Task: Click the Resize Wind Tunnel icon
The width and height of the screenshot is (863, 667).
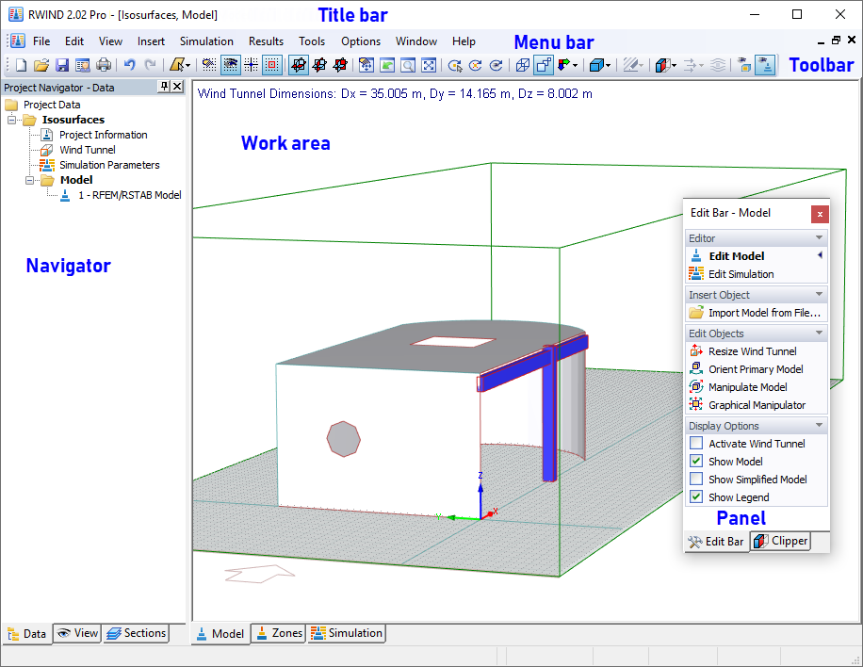Action: tap(696, 350)
